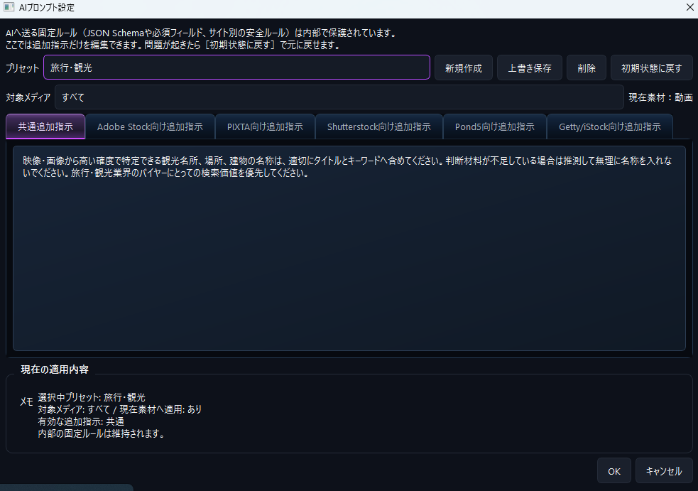Close the AIプロンプト設定 dialog window

(689, 8)
